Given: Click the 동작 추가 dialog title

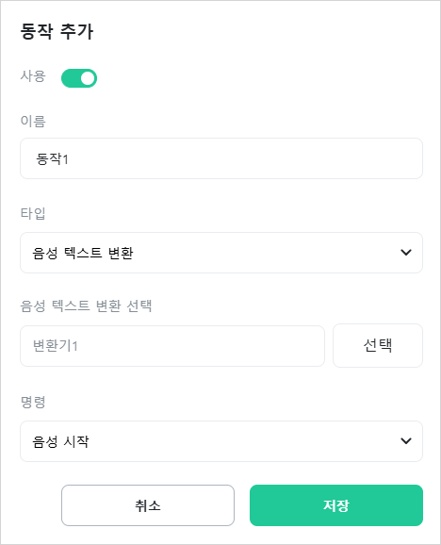Looking at the screenshot, I should [57, 32].
